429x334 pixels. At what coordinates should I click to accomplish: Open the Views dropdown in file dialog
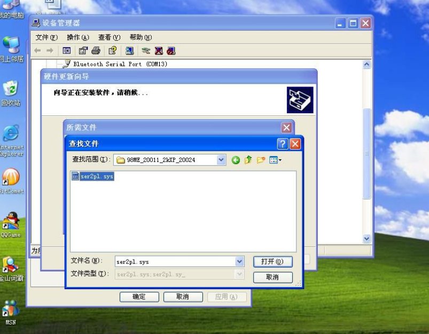pos(274,160)
